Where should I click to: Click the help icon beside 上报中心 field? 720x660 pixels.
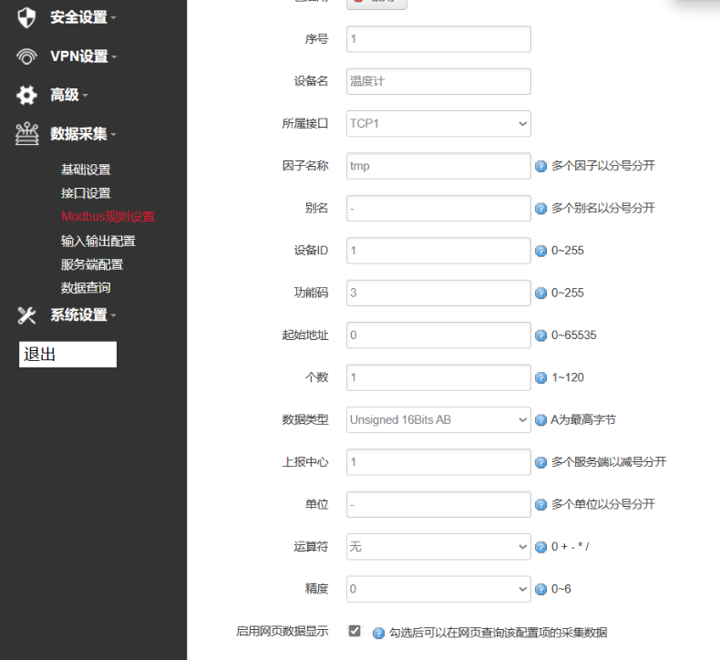pos(540,462)
